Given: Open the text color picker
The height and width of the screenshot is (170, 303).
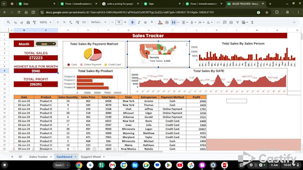Looking at the screenshot, I should point(152,22).
